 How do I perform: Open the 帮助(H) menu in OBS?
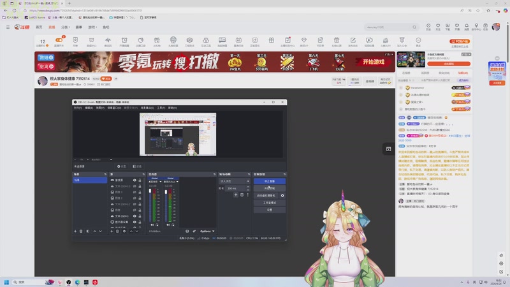pos(172,108)
